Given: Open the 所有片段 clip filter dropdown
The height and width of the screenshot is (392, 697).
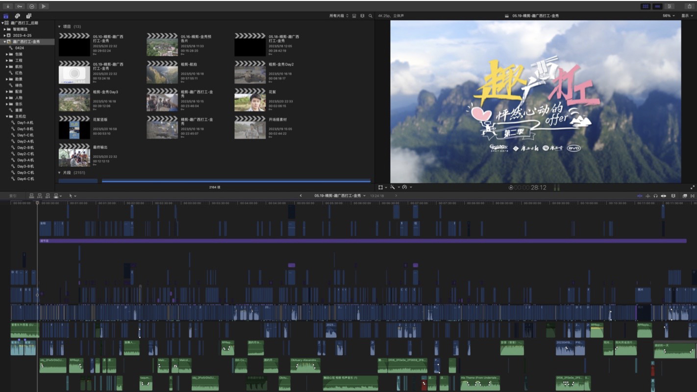Looking at the screenshot, I should [339, 16].
